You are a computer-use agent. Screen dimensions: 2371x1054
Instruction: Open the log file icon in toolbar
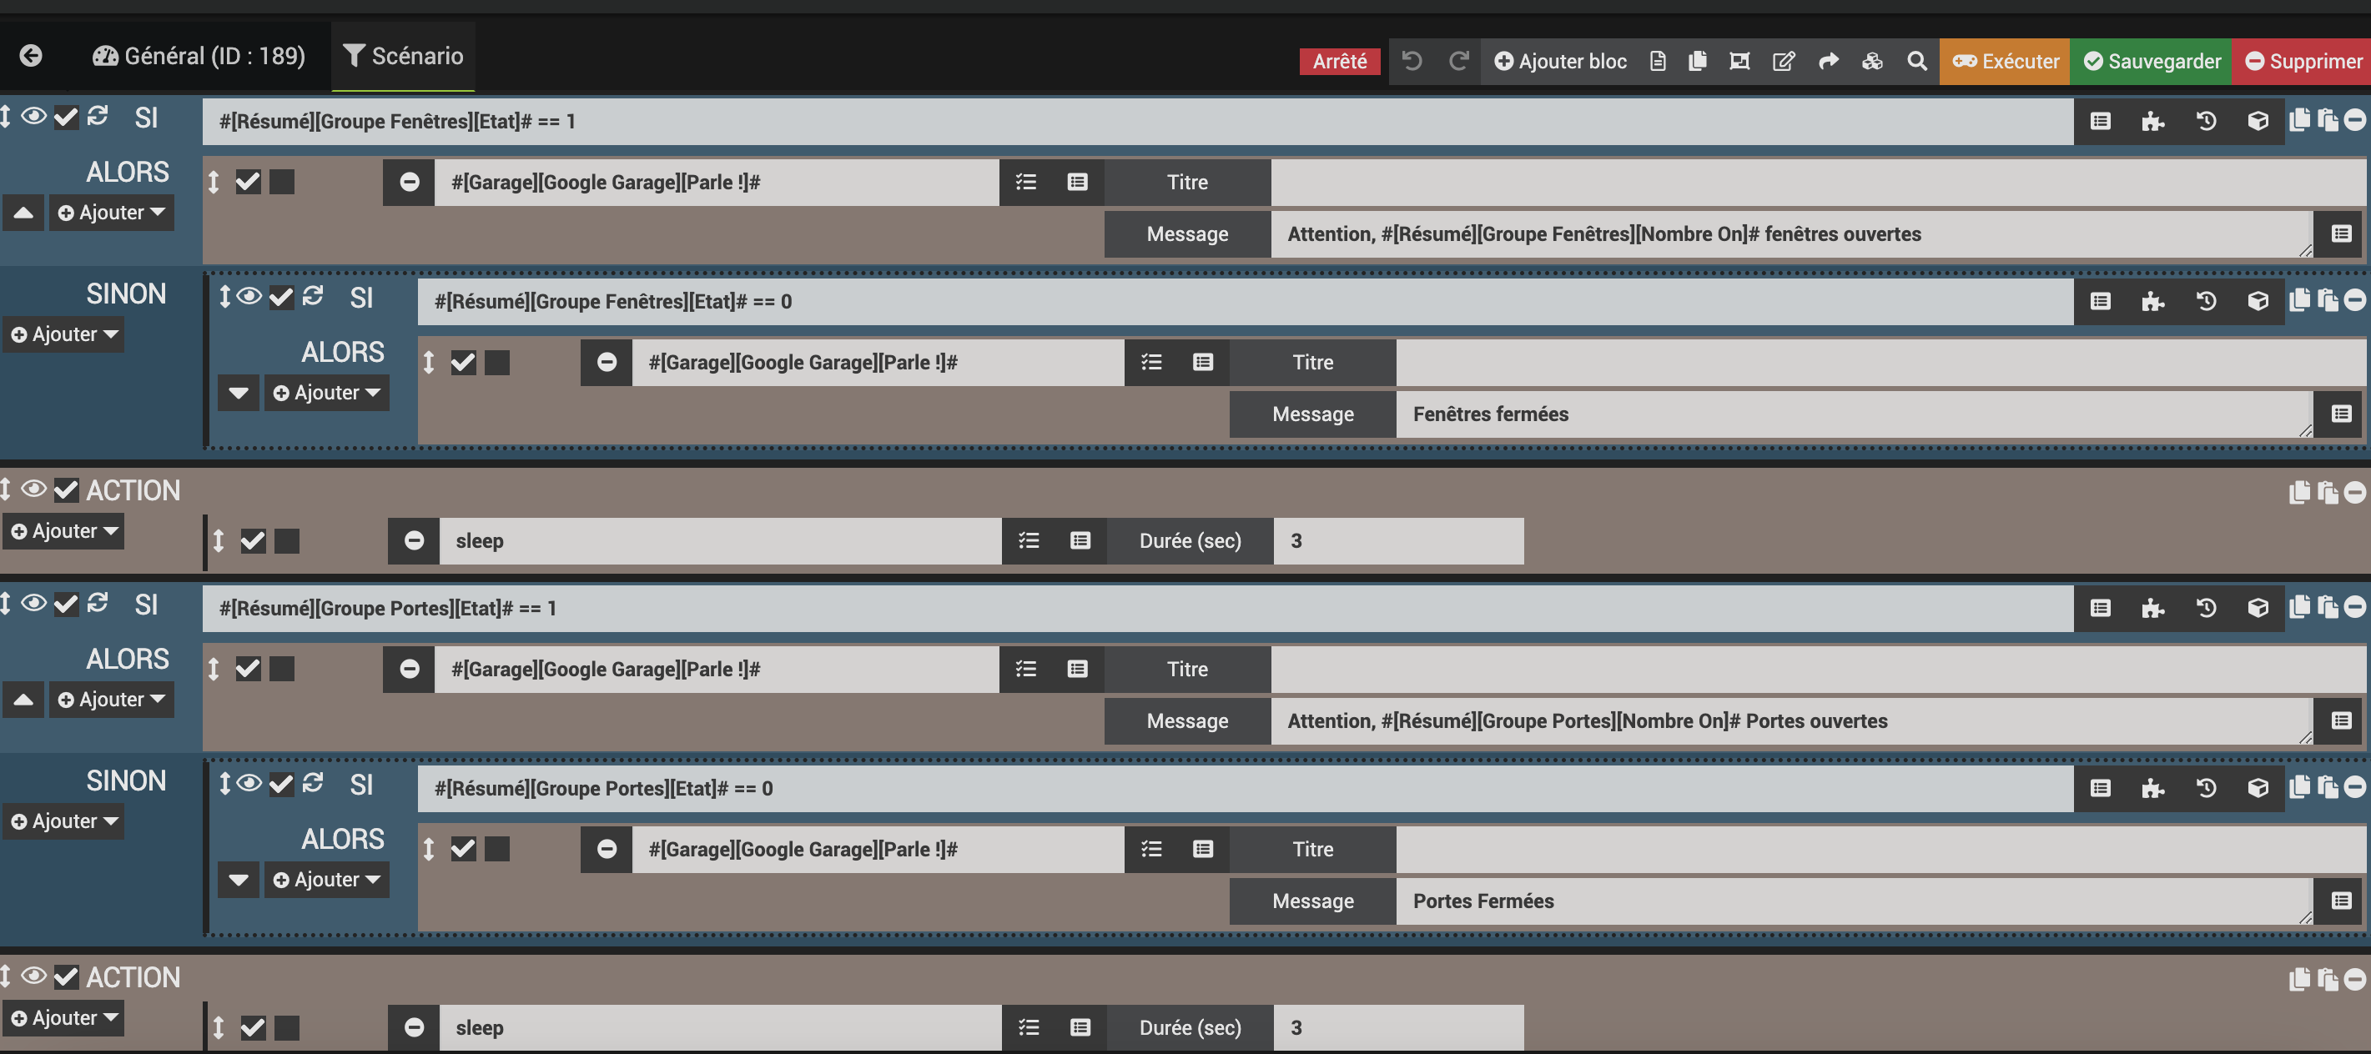1658,62
